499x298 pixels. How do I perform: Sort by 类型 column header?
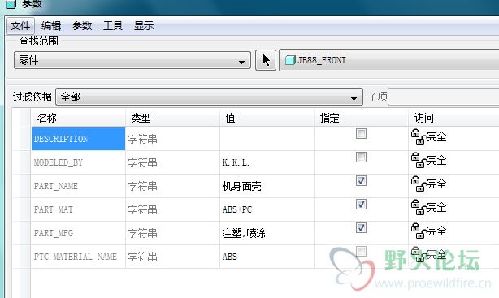point(172,118)
